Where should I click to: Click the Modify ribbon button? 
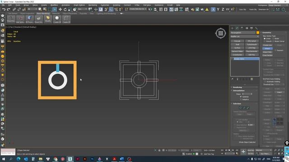[48, 19]
